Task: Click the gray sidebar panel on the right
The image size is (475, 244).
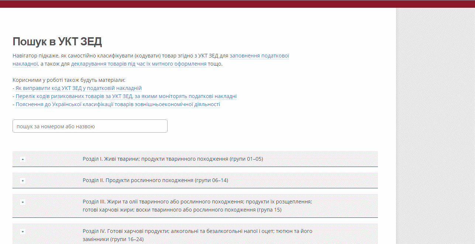Action: tap(436, 125)
